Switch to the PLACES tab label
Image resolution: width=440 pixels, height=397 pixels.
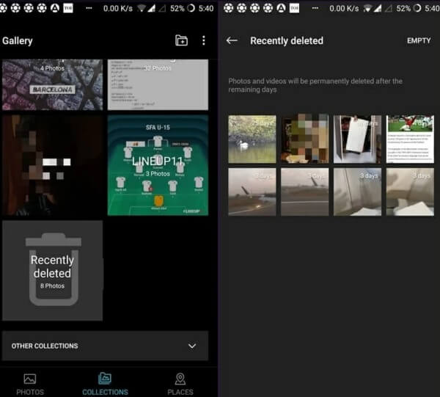(x=180, y=392)
